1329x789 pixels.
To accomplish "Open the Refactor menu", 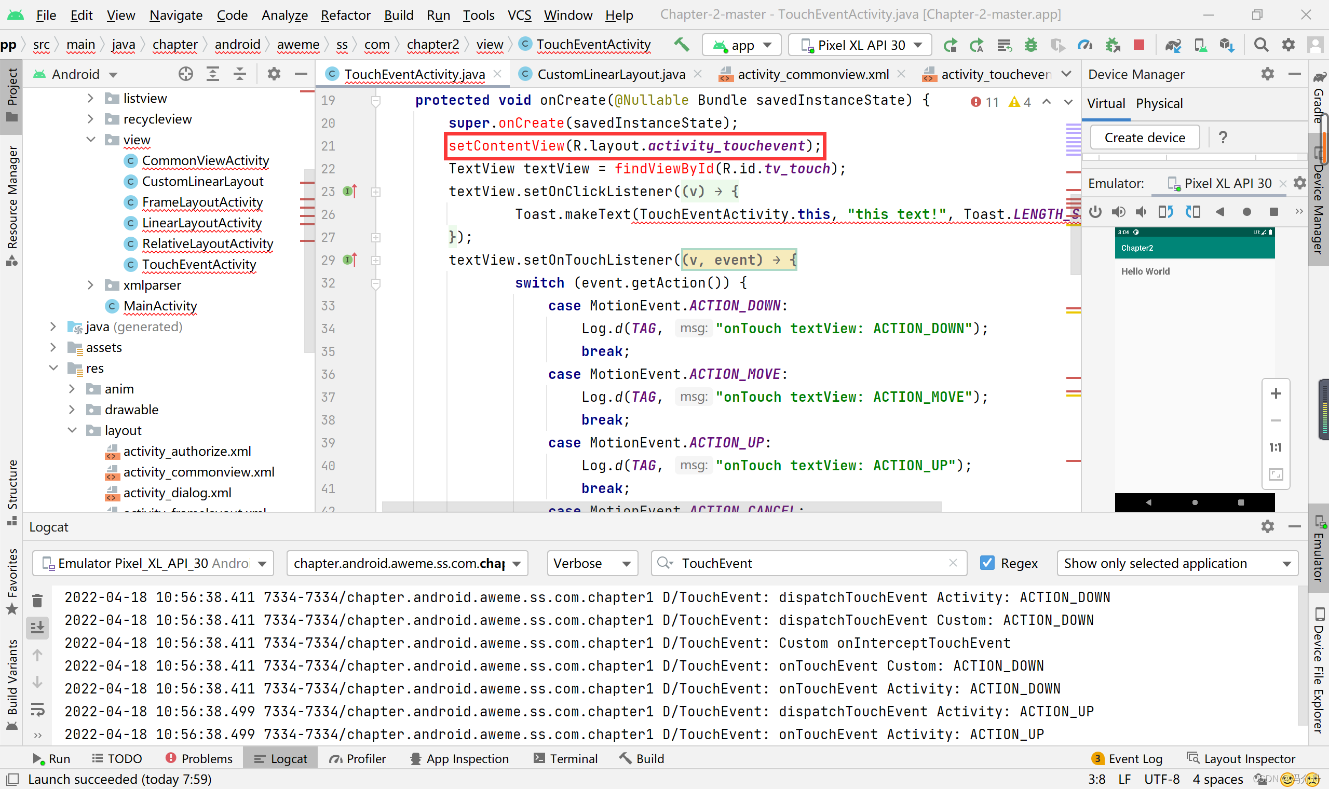I will [345, 15].
